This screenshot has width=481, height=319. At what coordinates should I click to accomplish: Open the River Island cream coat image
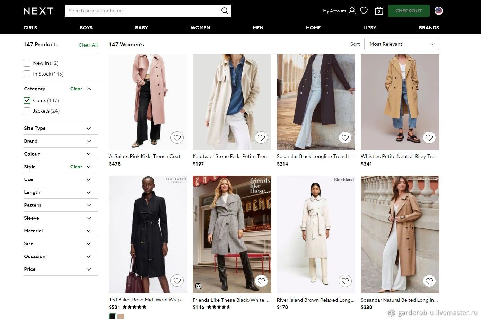click(316, 234)
